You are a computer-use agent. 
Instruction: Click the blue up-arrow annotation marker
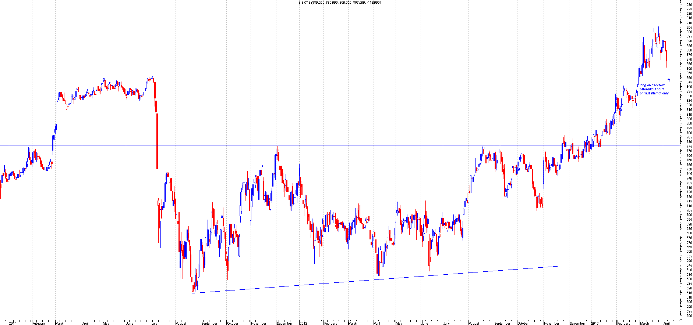click(x=669, y=80)
